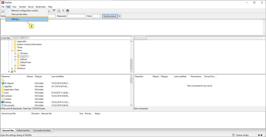Select Clear private data... menu entry

(x=20, y=14)
